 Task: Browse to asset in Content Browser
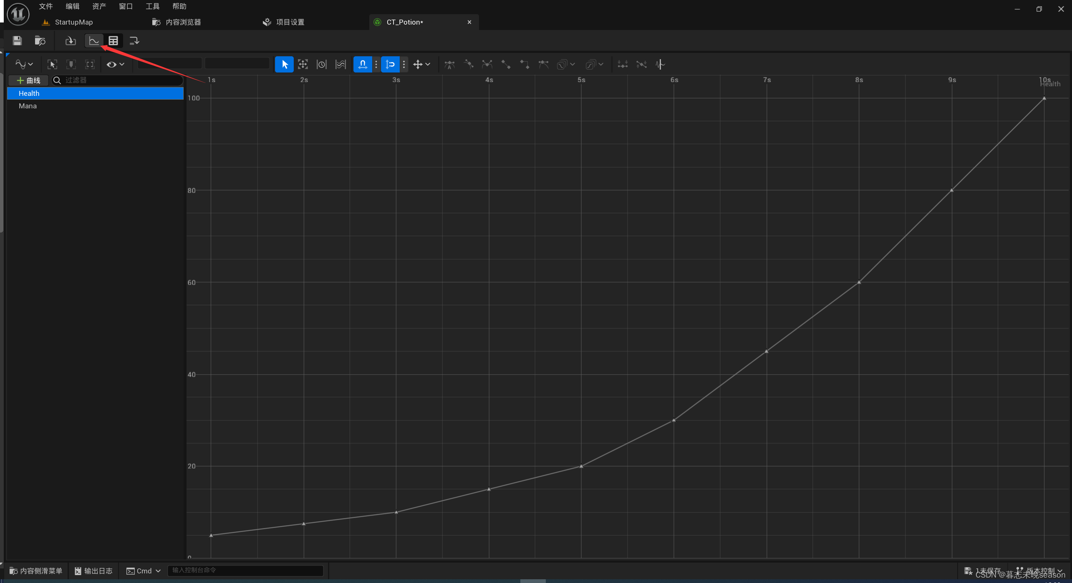40,40
